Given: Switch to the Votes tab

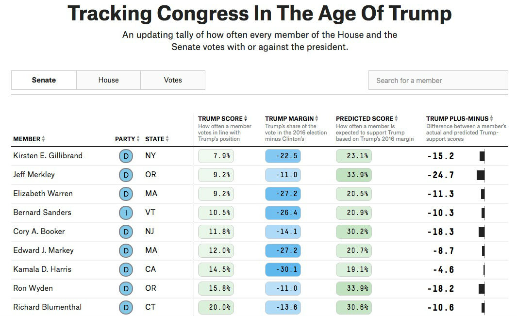Looking at the screenshot, I should [173, 80].
